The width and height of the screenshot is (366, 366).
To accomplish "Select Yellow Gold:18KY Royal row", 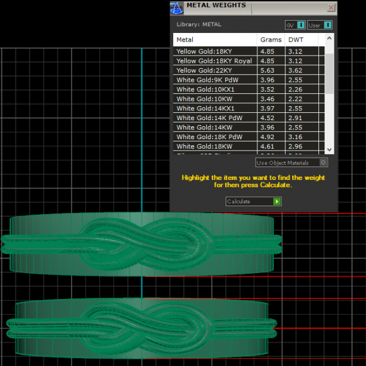I will (215, 61).
